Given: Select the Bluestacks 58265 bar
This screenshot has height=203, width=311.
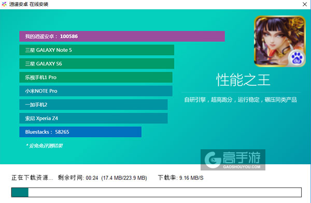Looking at the screenshot, I should coord(80,132).
